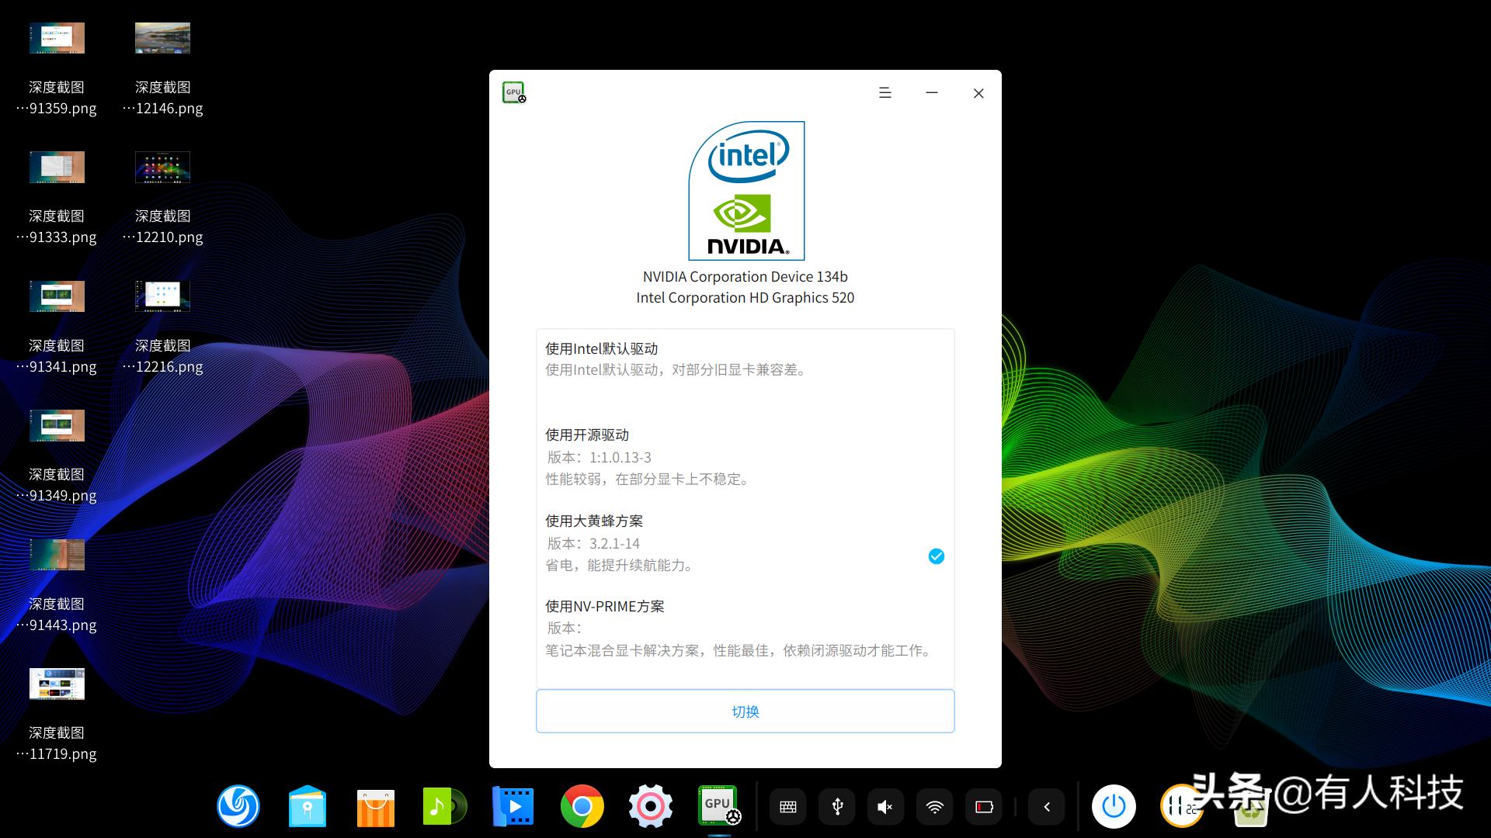1491x838 pixels.
Task: Open the USB device tray menu
Action: point(837,807)
